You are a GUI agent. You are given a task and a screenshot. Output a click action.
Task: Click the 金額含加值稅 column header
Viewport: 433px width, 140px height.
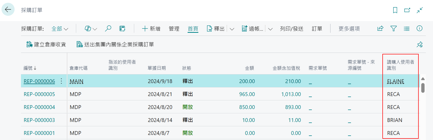click(286, 68)
